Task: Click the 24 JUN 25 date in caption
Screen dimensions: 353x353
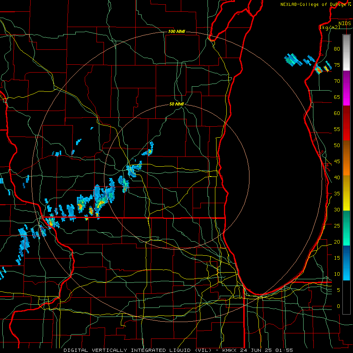Action: (x=256, y=350)
